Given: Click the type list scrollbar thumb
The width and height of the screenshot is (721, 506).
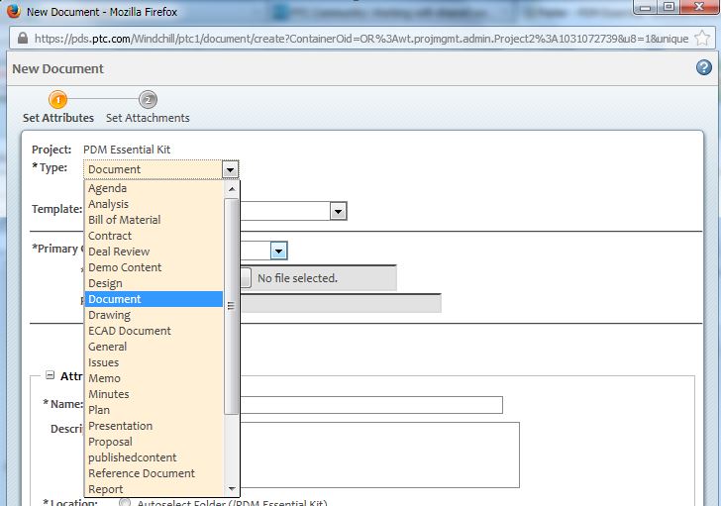Looking at the screenshot, I should point(232,306).
